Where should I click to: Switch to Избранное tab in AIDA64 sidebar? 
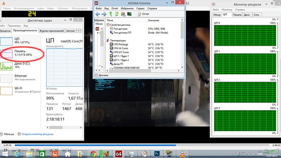coord(99,20)
